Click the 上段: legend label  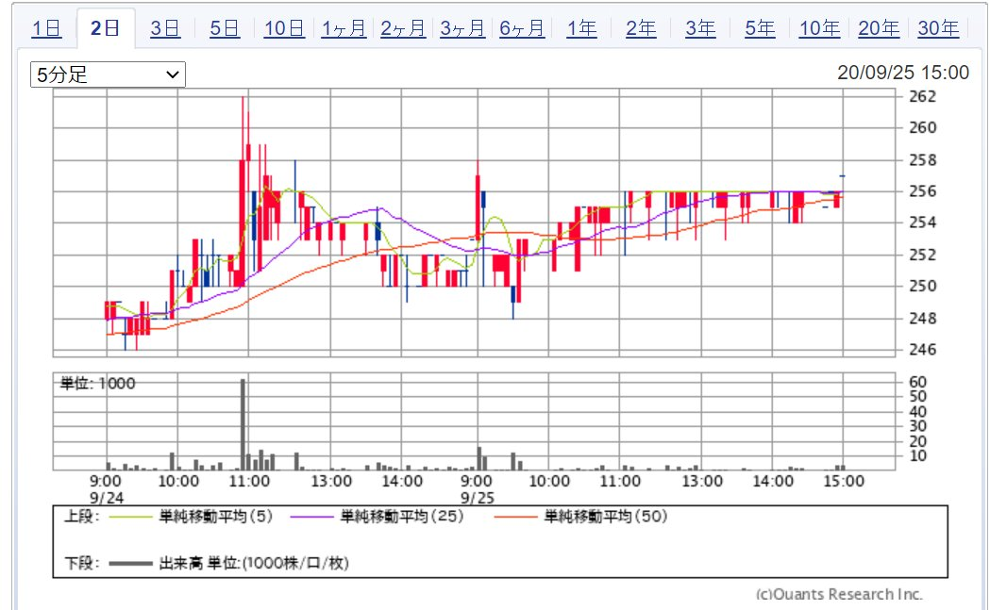[81, 517]
